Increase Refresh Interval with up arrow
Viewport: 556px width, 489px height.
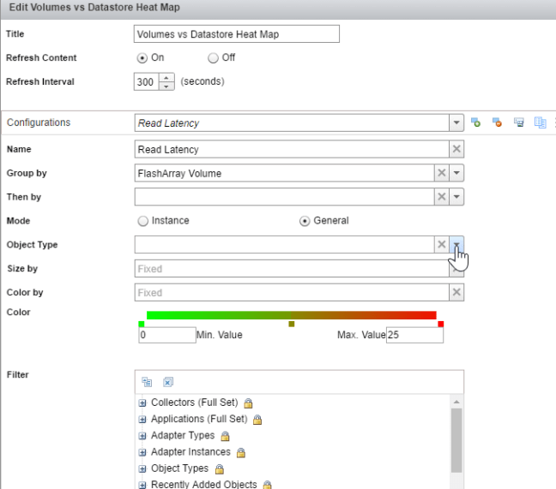coord(167,78)
